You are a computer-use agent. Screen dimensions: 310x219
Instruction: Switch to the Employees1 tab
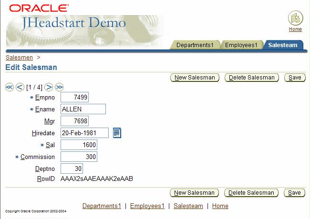point(241,45)
